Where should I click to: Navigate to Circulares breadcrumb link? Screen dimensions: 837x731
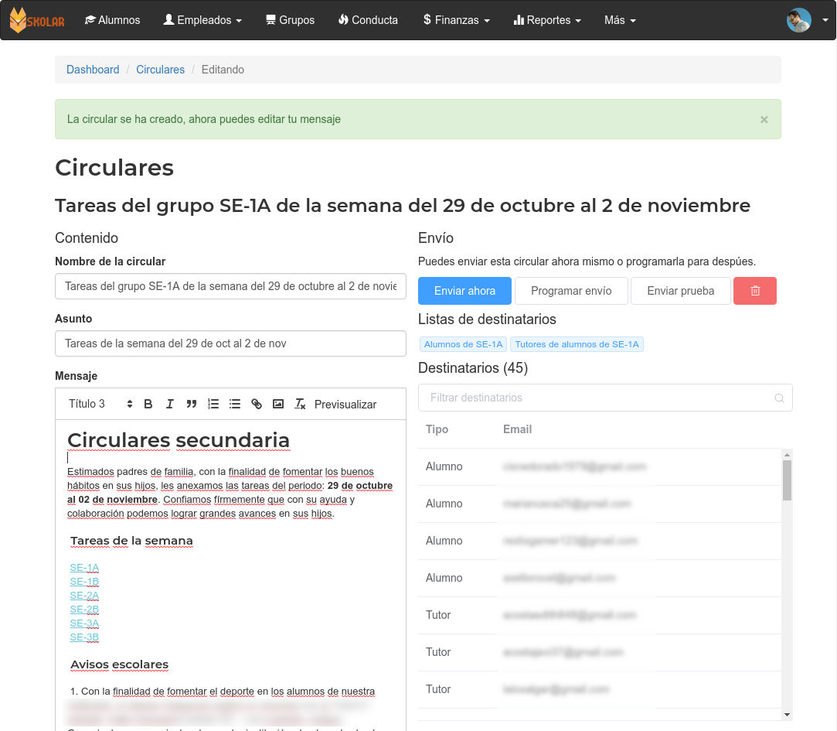pos(160,70)
